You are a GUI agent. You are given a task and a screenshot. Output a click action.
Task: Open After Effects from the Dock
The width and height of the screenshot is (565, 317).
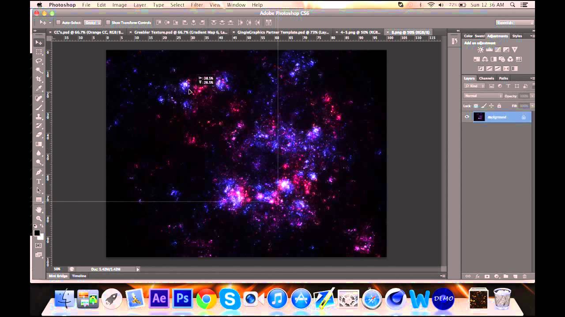[x=159, y=299]
